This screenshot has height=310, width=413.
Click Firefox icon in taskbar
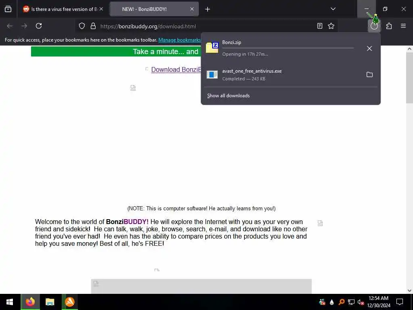30,302
